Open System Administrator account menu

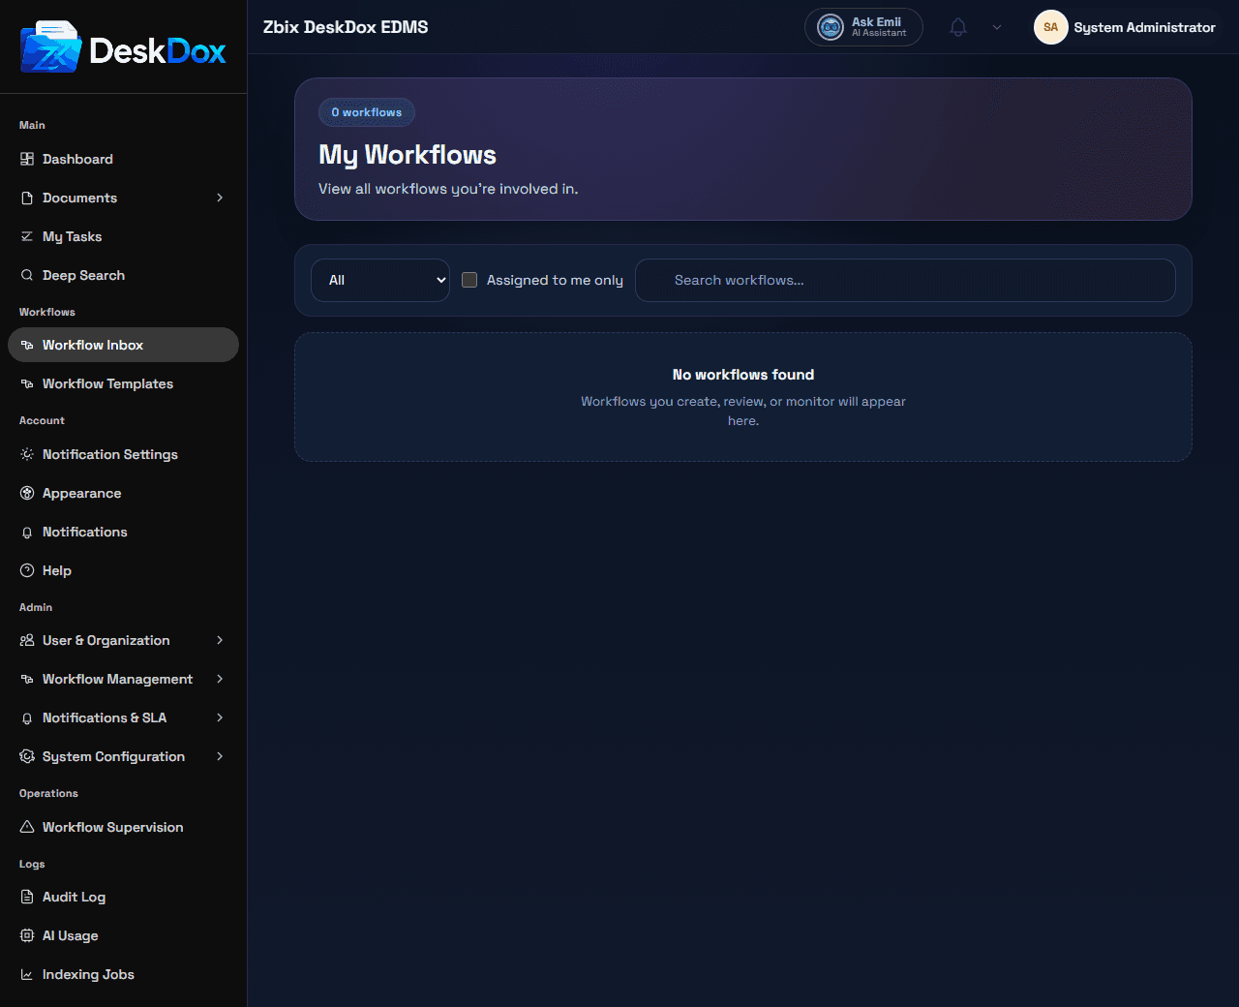click(x=1125, y=27)
